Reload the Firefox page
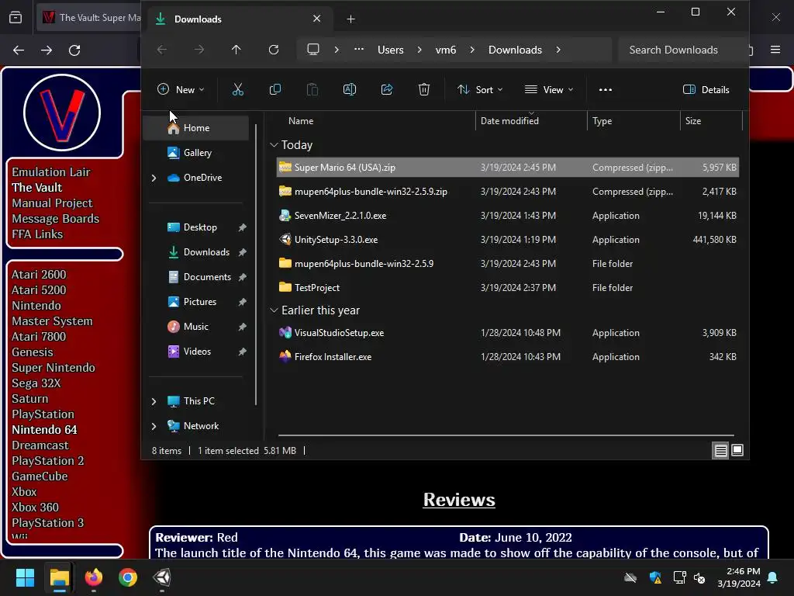This screenshot has width=794, height=596. [x=74, y=50]
